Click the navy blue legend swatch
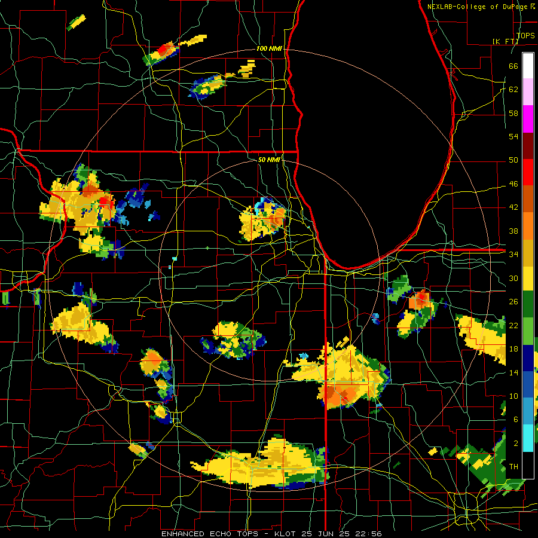The image size is (538, 538). [x=528, y=358]
